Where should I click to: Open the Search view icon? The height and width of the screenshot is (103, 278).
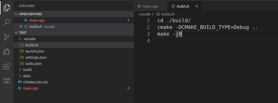pos(7,22)
